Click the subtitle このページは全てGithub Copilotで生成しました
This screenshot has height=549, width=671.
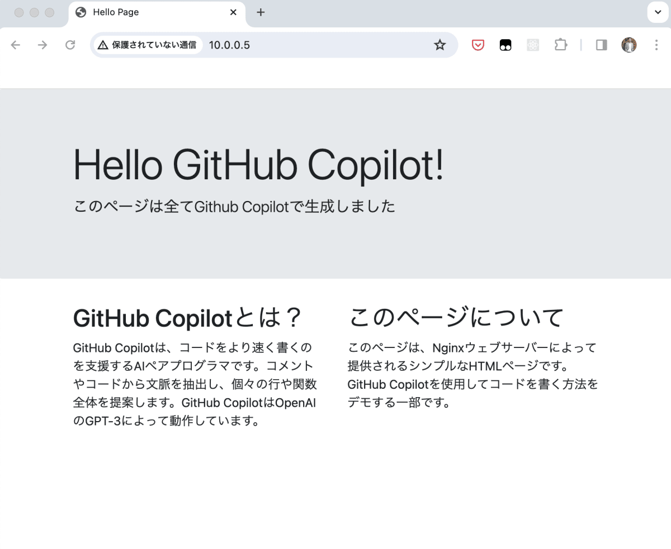234,207
